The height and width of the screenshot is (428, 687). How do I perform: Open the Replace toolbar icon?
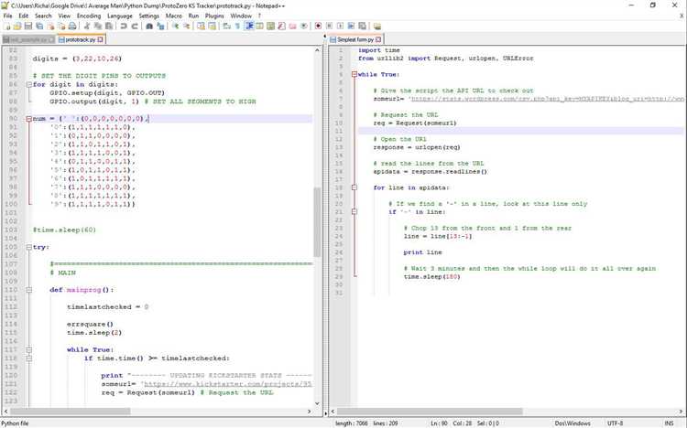point(160,27)
